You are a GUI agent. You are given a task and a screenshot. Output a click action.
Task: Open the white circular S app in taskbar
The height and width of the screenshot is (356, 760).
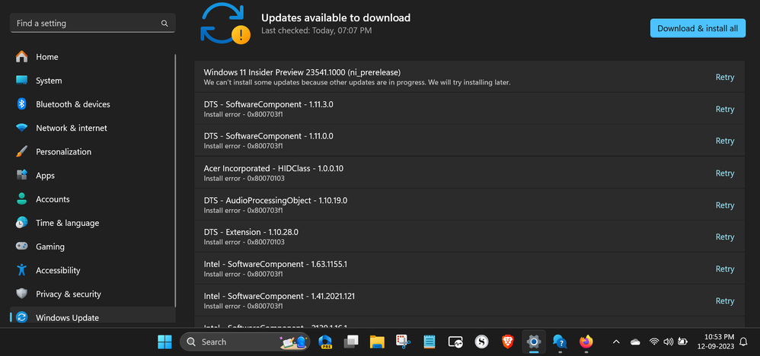point(481,342)
